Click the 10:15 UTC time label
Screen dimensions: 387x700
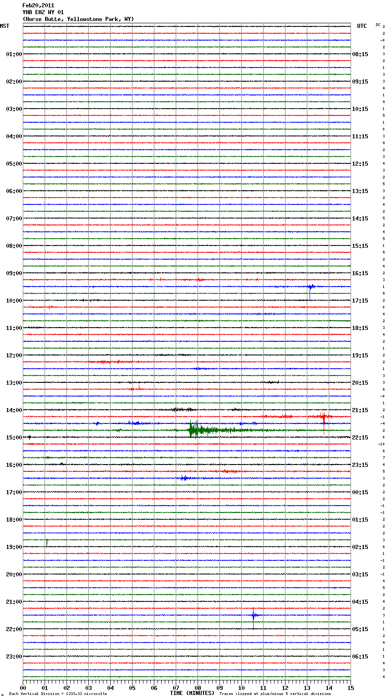click(x=360, y=109)
